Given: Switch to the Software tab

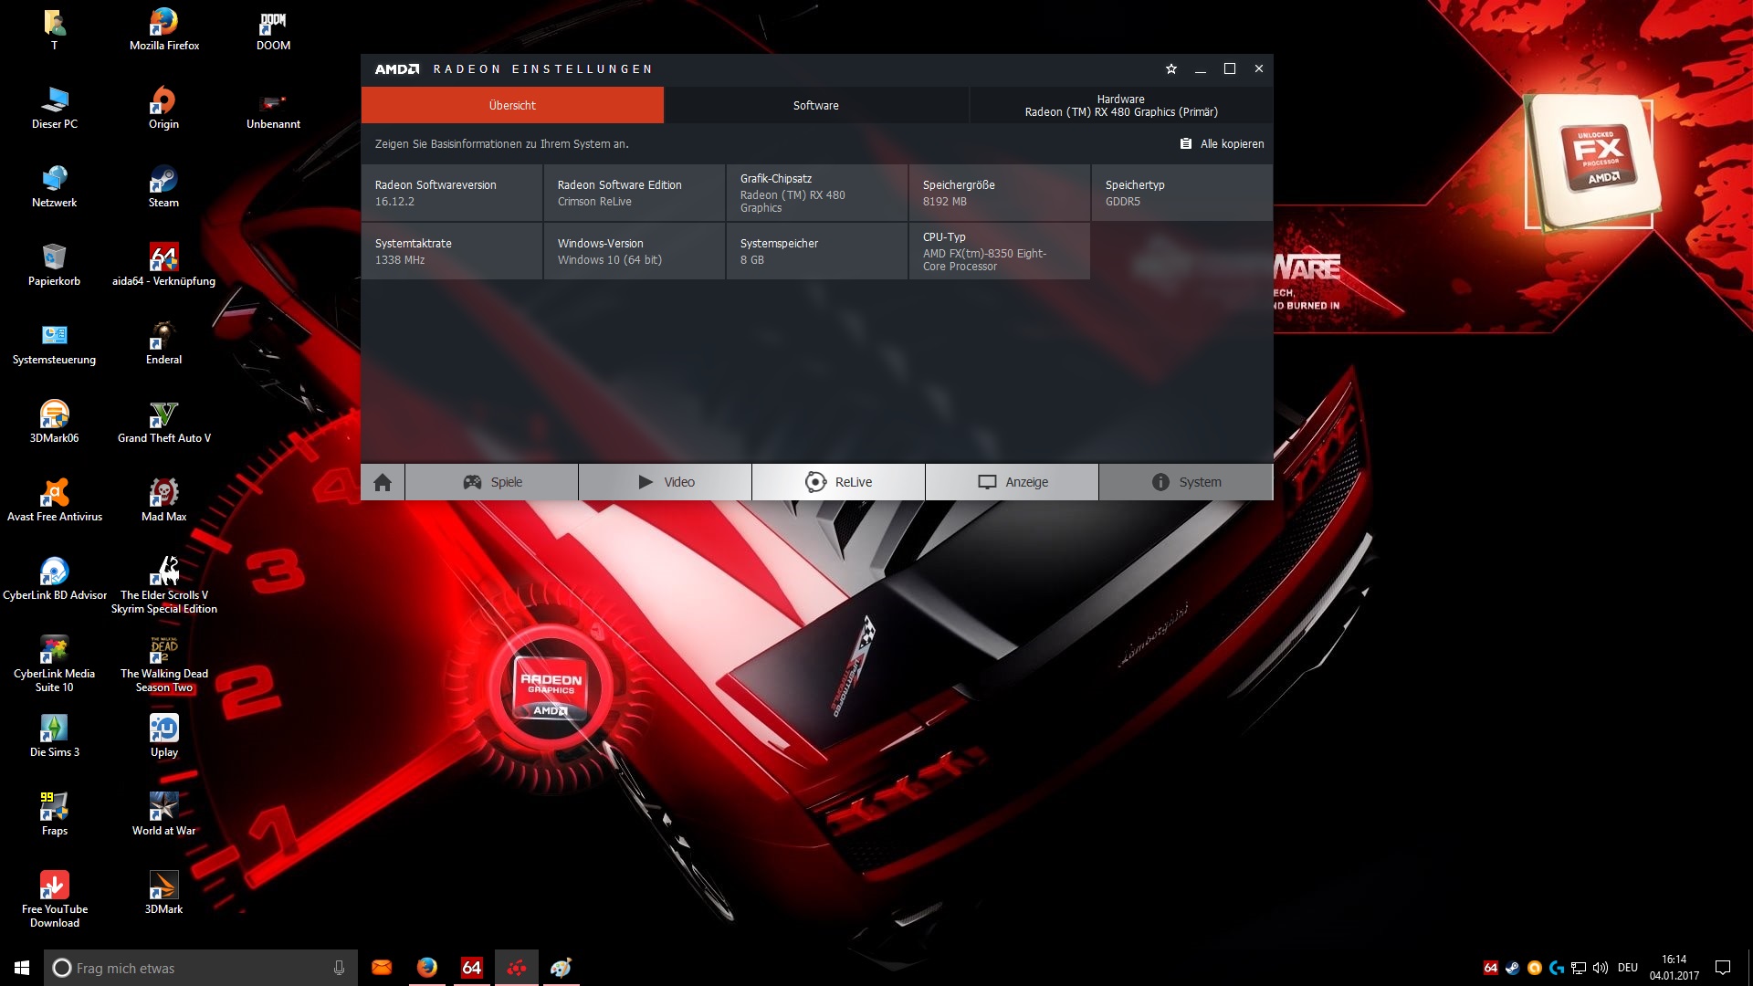Looking at the screenshot, I should (x=815, y=106).
